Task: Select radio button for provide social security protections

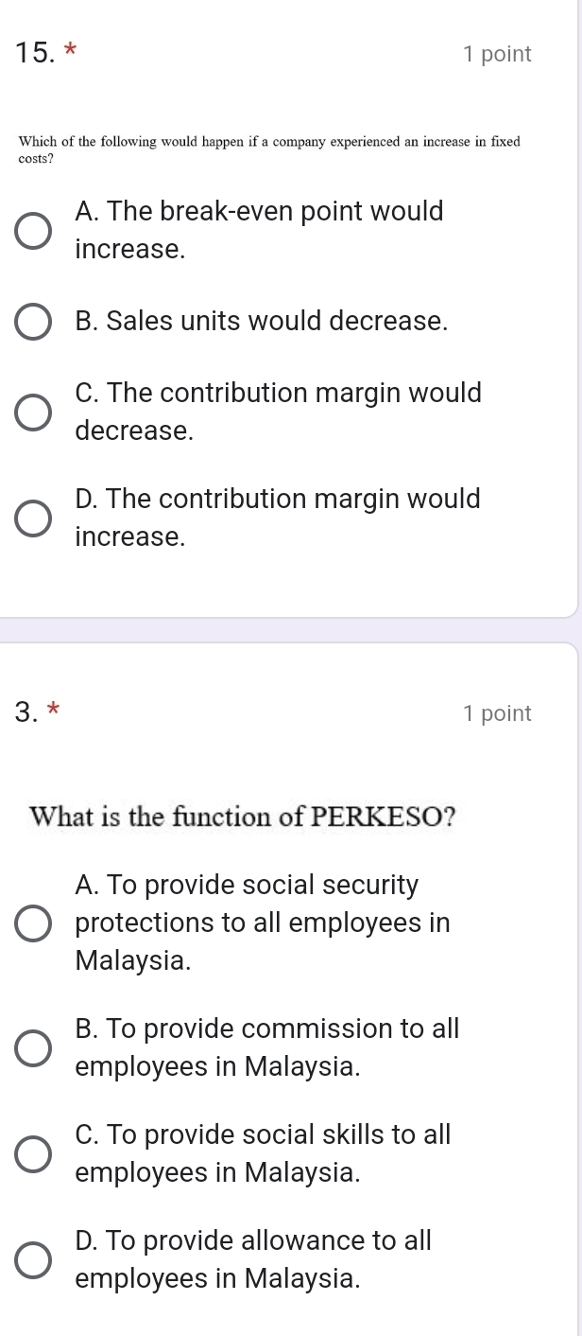Action: 33,923
